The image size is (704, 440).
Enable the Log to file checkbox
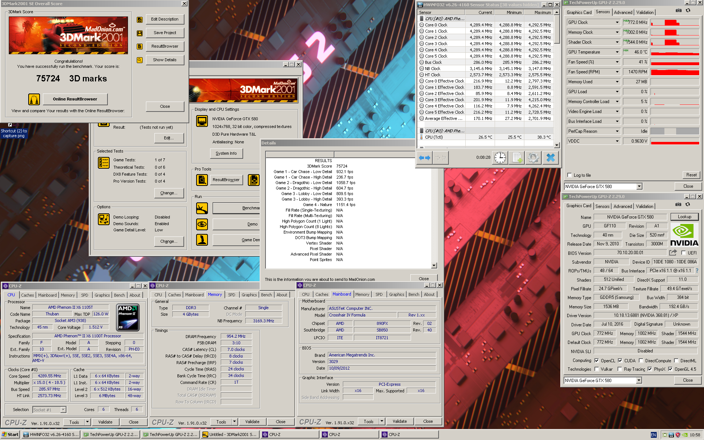coord(569,175)
